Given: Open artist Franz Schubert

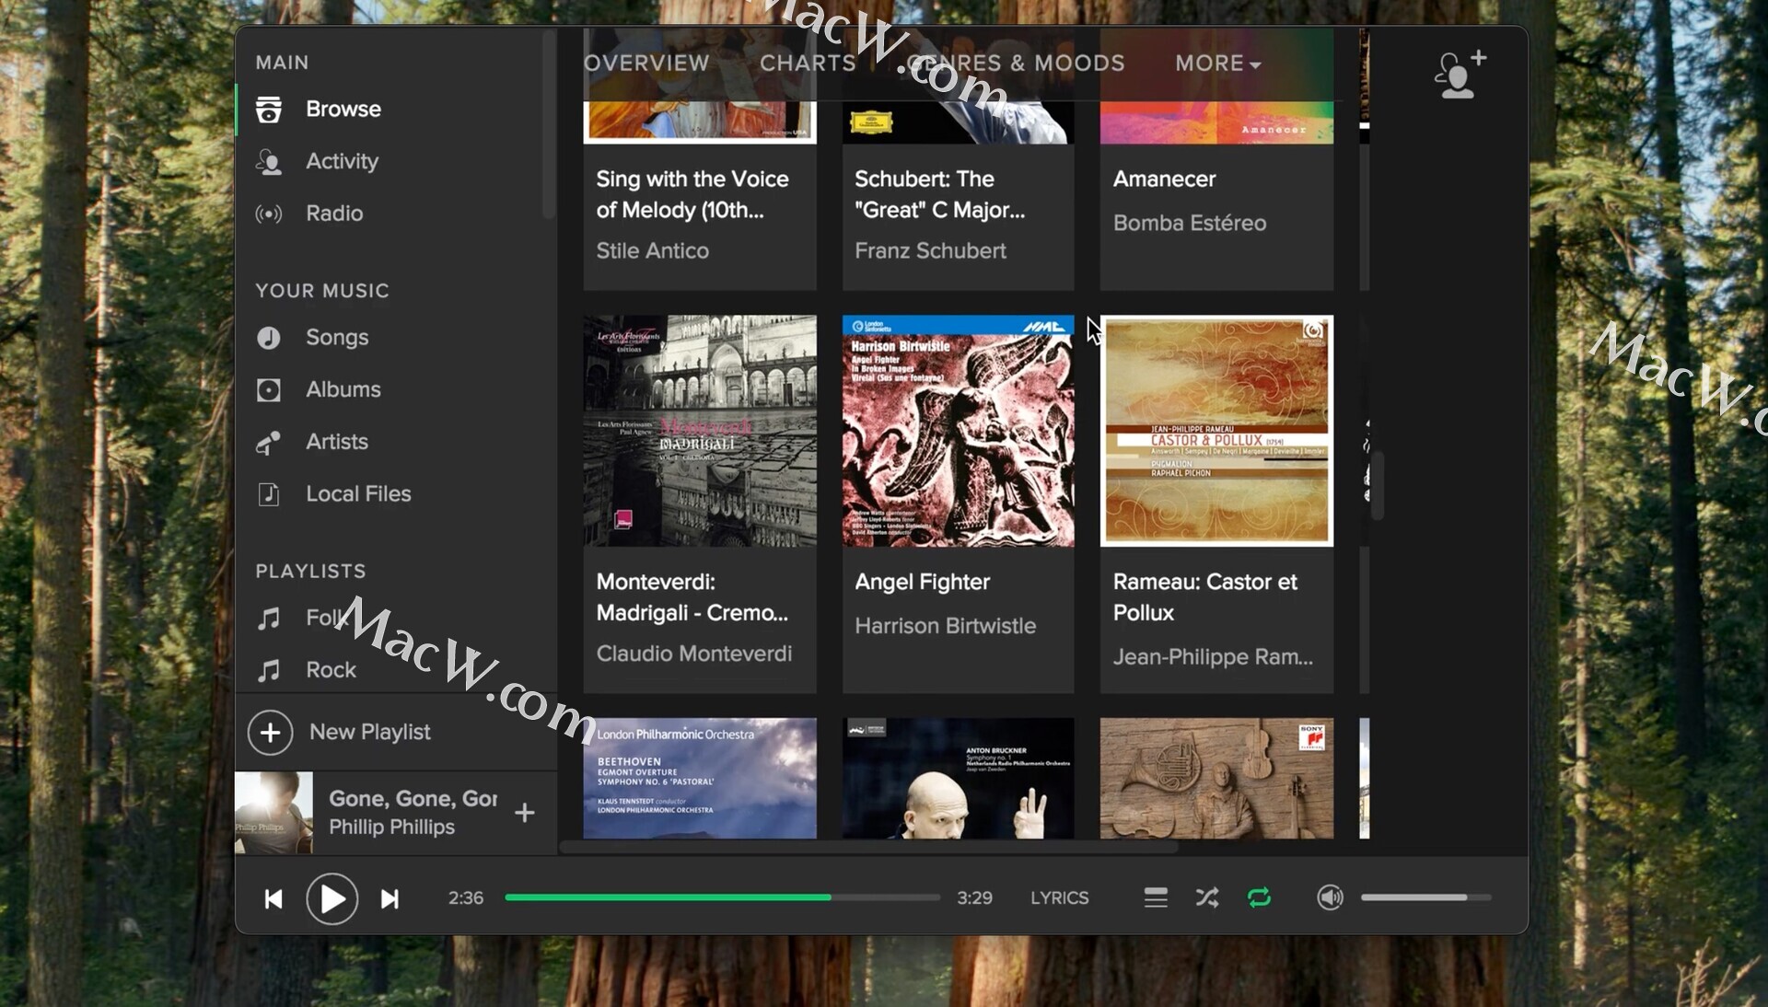Looking at the screenshot, I should pos(930,251).
